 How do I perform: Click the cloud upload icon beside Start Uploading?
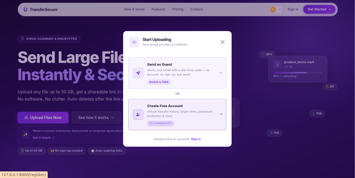[134, 42]
